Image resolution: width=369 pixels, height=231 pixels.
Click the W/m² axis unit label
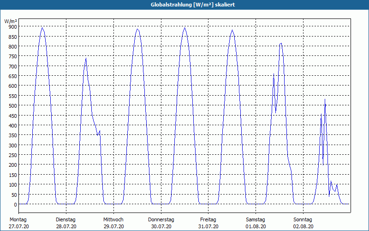[11, 21]
